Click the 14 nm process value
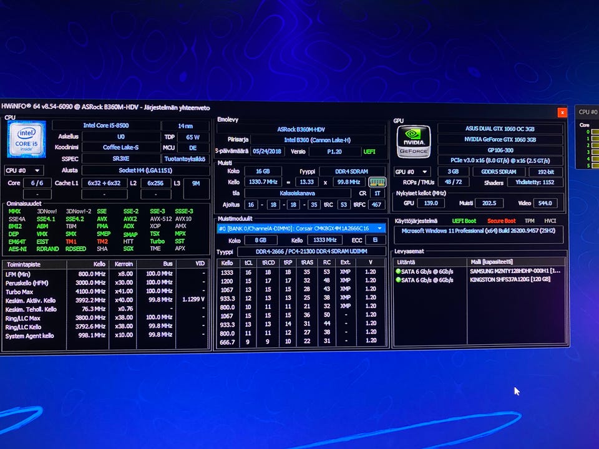Screen dimensions: 599x449 [186, 125]
